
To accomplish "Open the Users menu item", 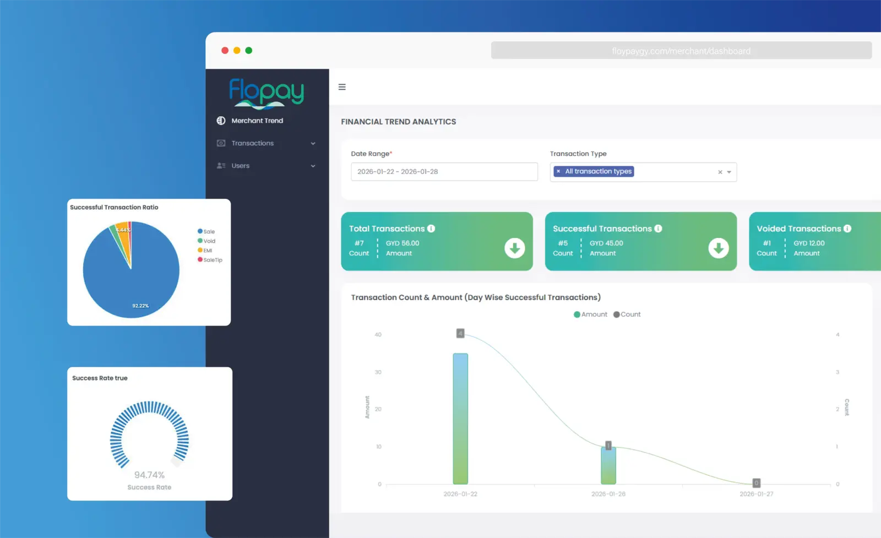I will [x=267, y=166].
